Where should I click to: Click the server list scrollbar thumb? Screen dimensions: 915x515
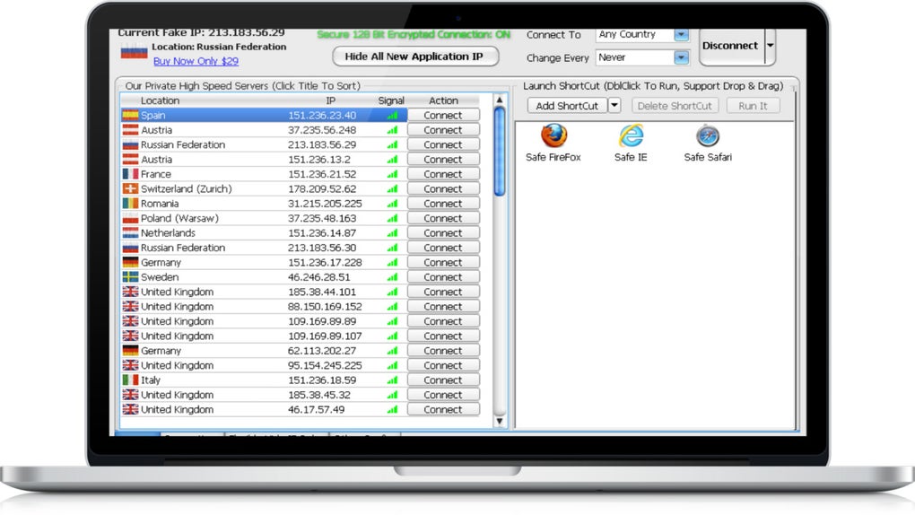pyautogui.click(x=500, y=152)
